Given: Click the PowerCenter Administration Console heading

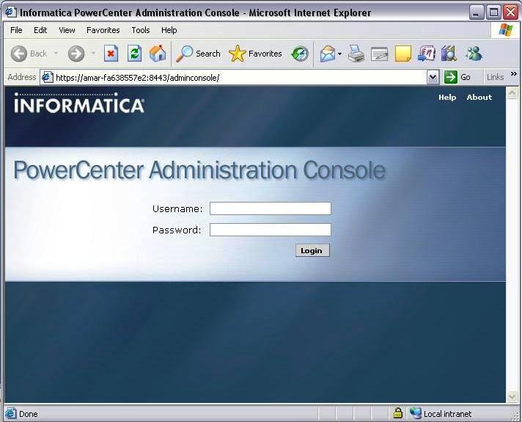Looking at the screenshot, I should (x=199, y=170).
